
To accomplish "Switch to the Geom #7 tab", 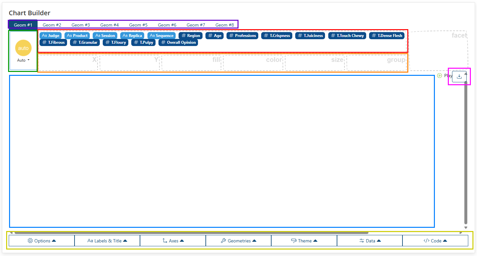I will point(196,25).
